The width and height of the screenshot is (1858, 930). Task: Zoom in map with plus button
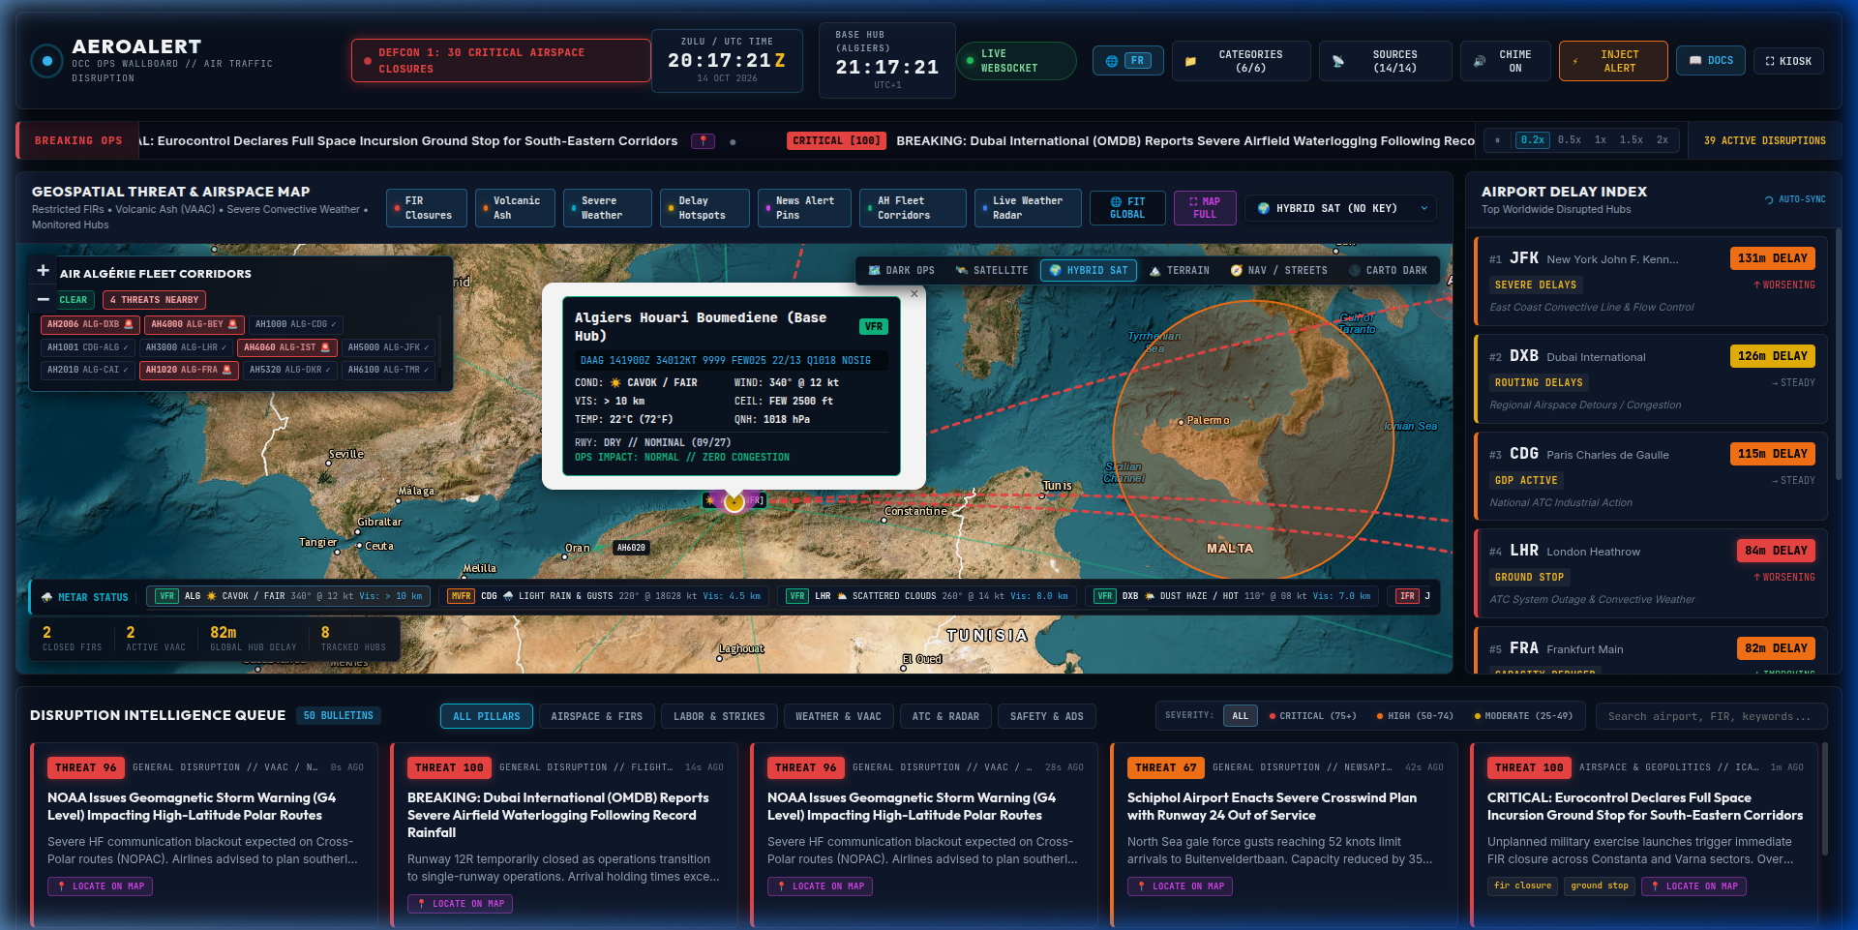coord(43,271)
